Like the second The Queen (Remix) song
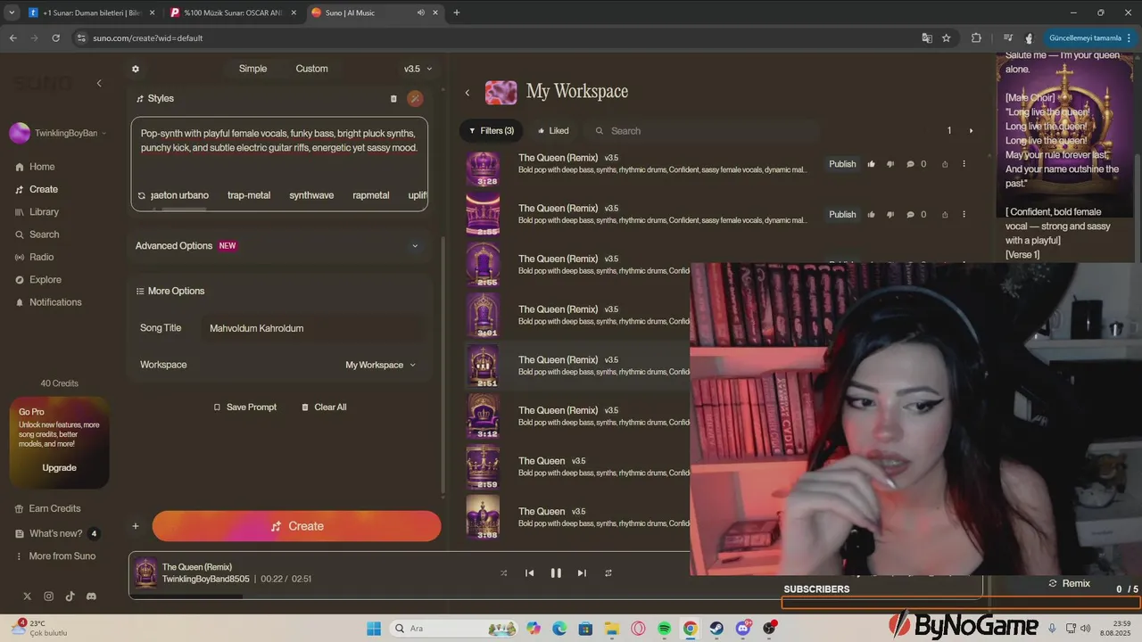The height and width of the screenshot is (642, 1142). 872,215
